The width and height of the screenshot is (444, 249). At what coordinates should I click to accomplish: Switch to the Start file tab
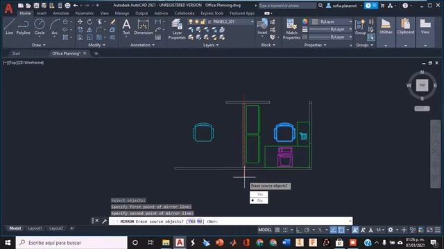(x=16, y=53)
